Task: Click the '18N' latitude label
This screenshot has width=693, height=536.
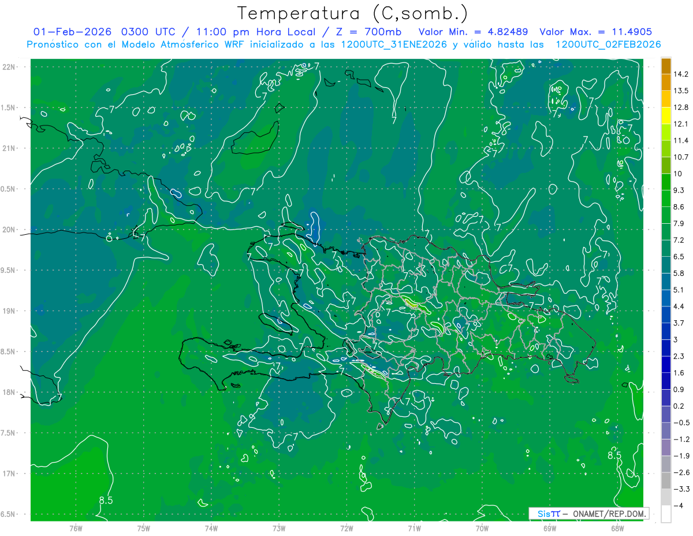Action: click(x=9, y=393)
